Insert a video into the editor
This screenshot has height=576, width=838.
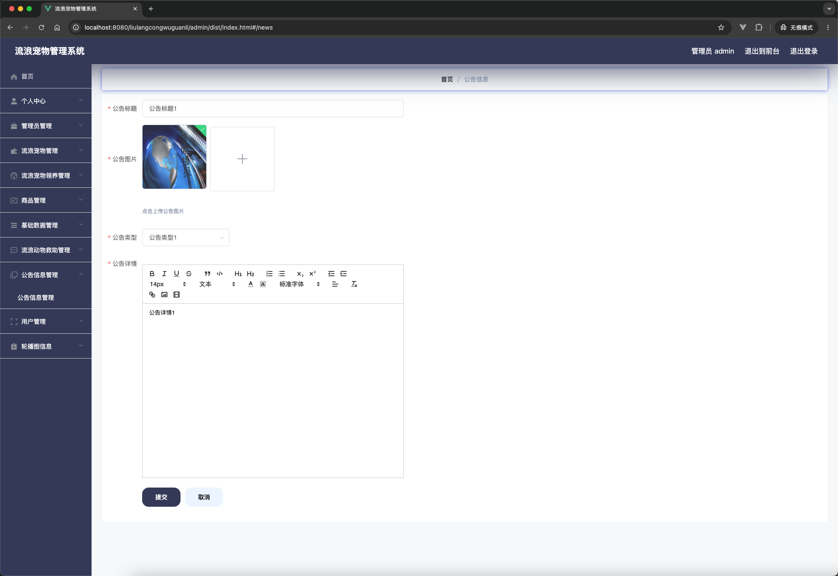click(x=176, y=295)
